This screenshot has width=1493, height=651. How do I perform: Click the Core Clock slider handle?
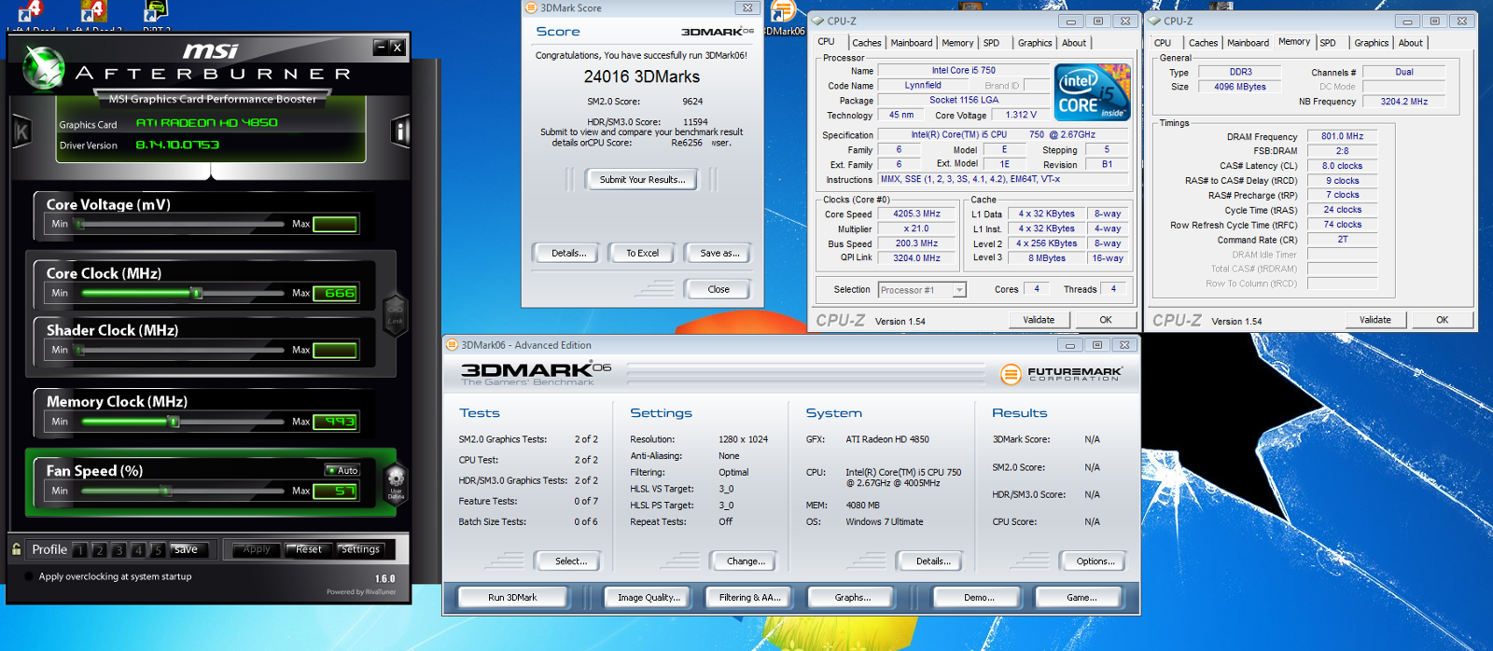[x=197, y=293]
